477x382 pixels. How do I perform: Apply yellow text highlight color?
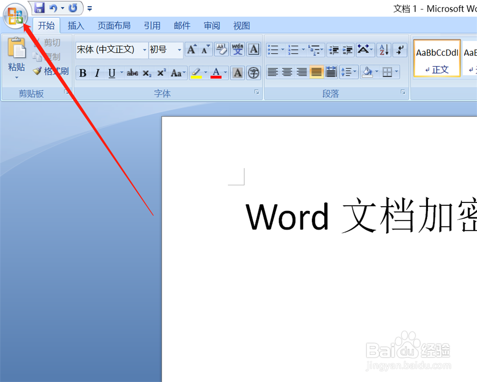pos(196,73)
